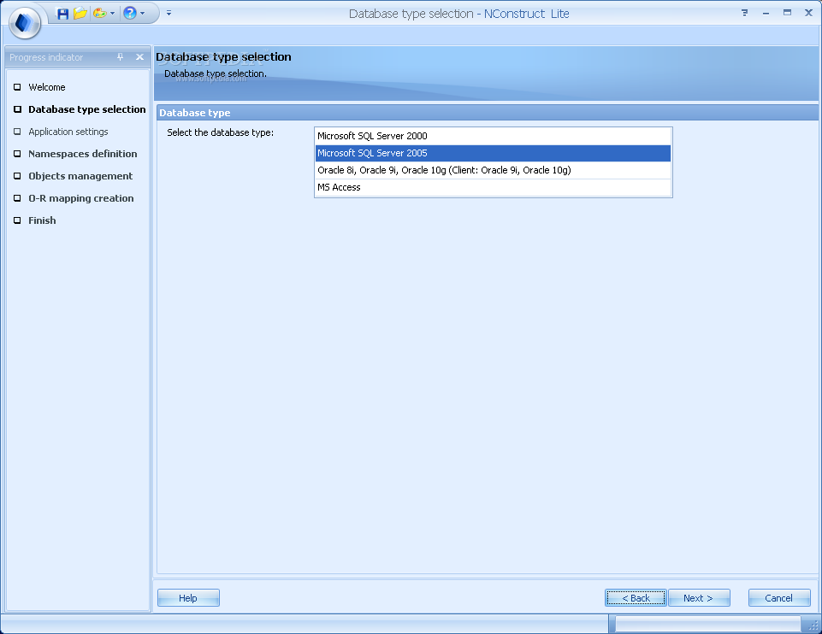The width and height of the screenshot is (822, 634).
Task: Click the window resize grip in the corner
Action: (813, 625)
